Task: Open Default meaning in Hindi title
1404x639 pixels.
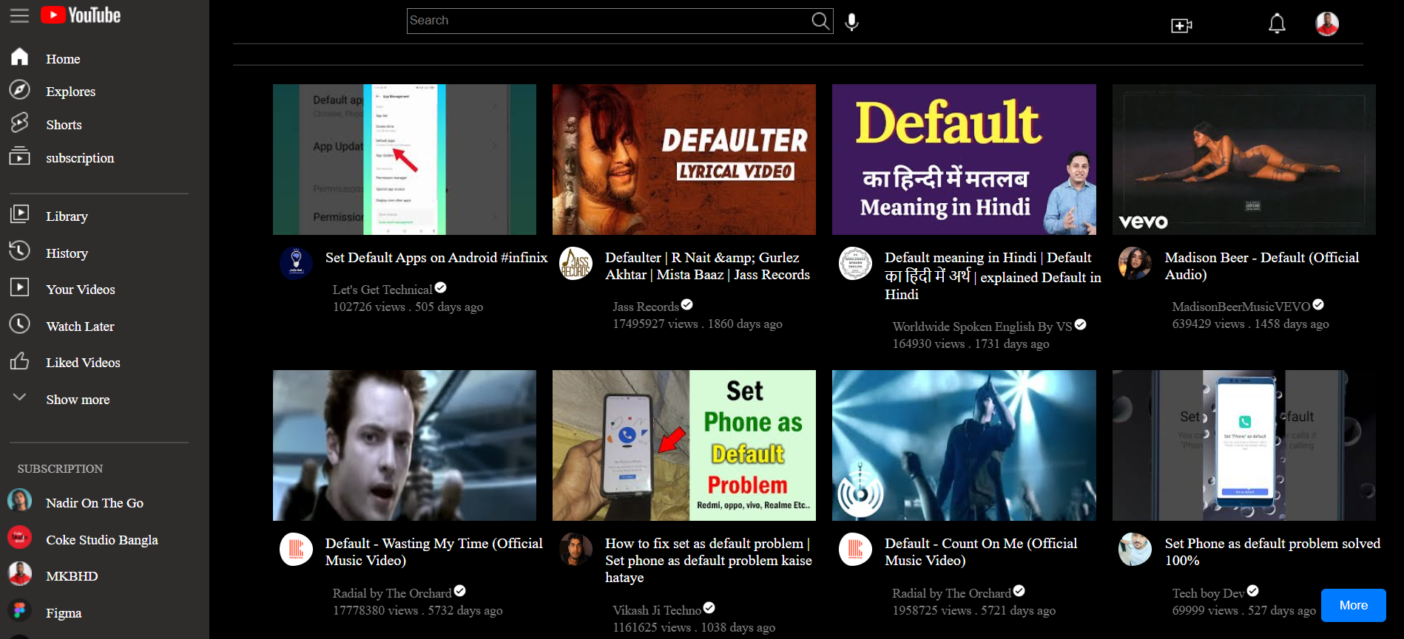Action: point(993,276)
